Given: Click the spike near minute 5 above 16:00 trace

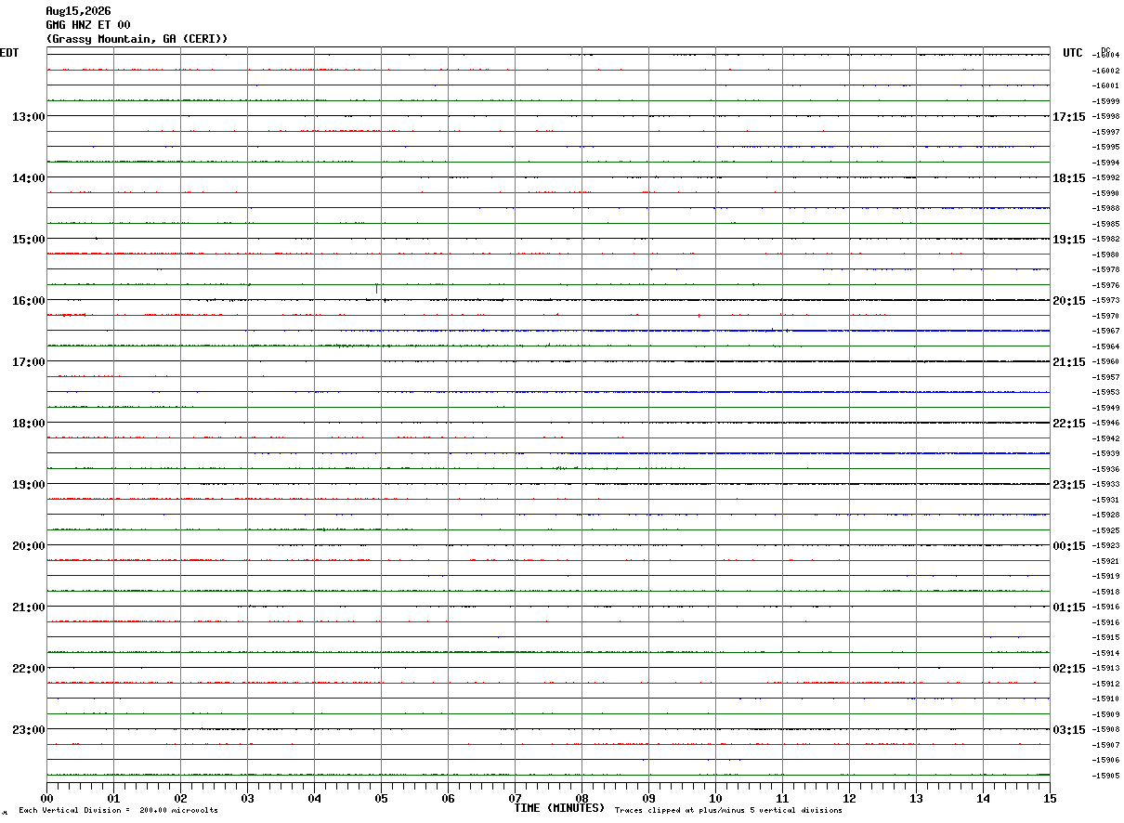Looking at the screenshot, I should click(x=376, y=289).
